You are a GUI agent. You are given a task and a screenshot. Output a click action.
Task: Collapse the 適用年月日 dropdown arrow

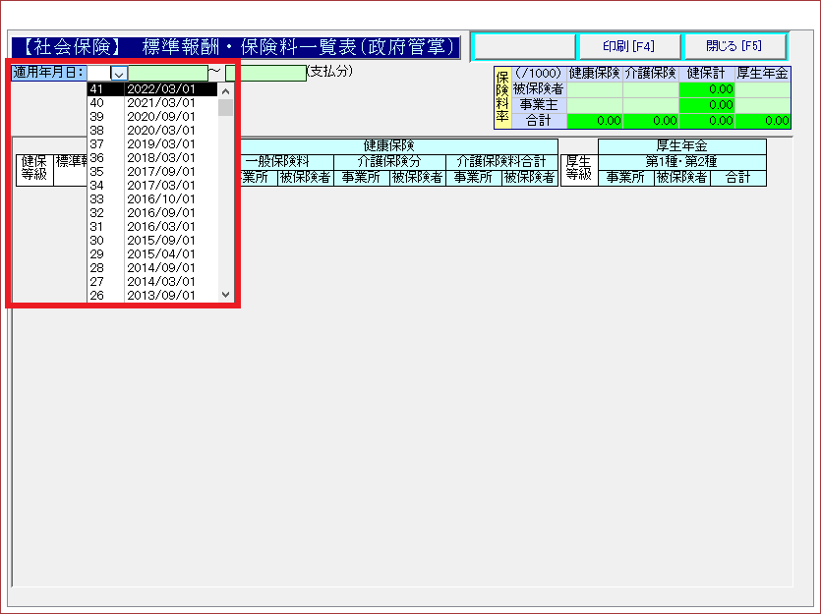[x=118, y=73]
